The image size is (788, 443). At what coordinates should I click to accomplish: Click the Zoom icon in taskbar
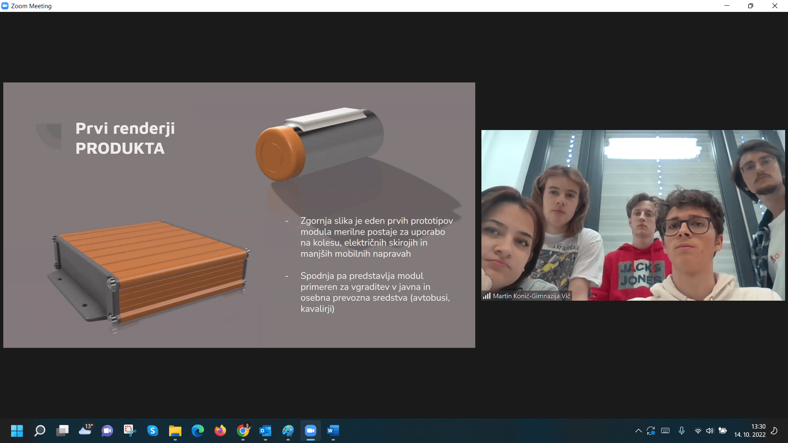(310, 431)
